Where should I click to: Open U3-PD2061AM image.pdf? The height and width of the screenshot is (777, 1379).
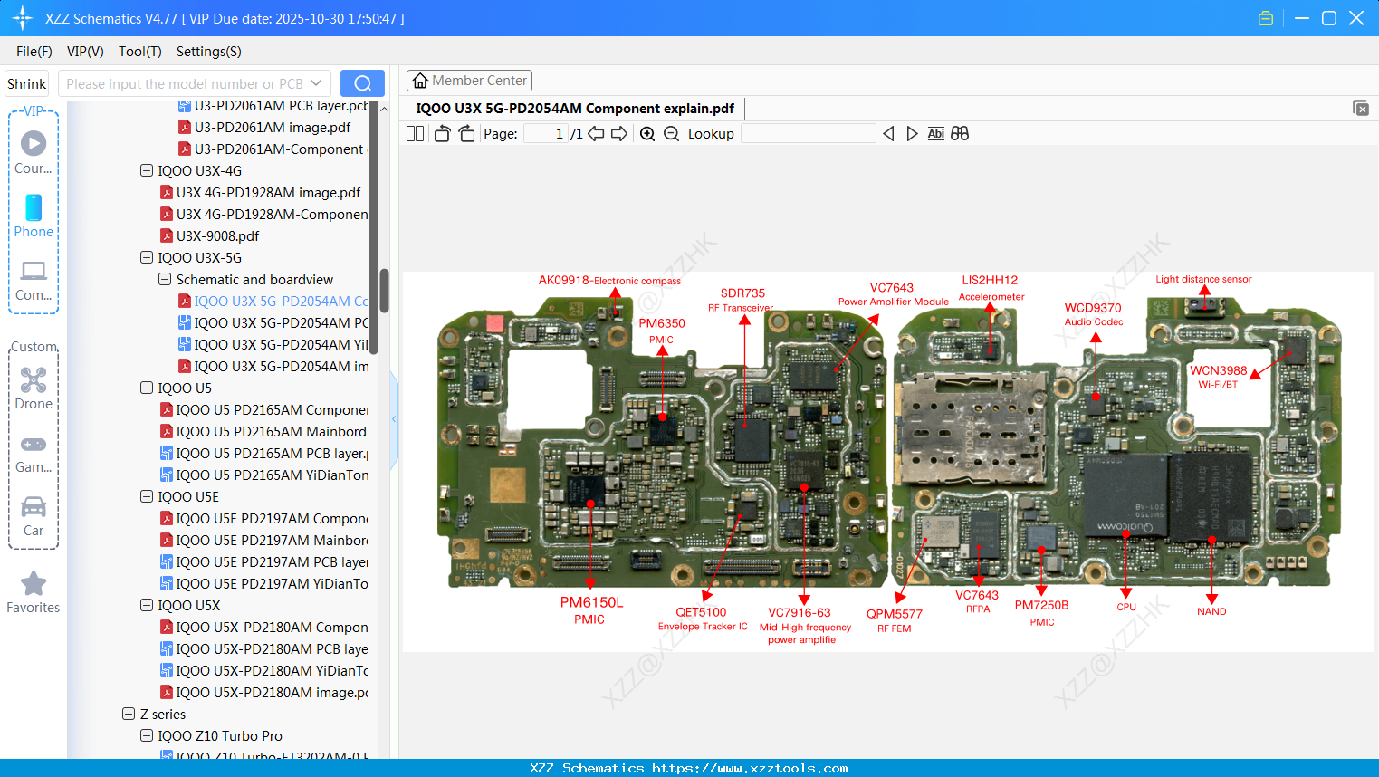[273, 127]
